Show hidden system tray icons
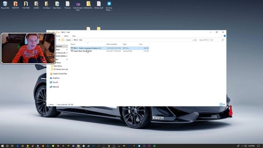This screenshot has height=148, width=263. point(242,146)
